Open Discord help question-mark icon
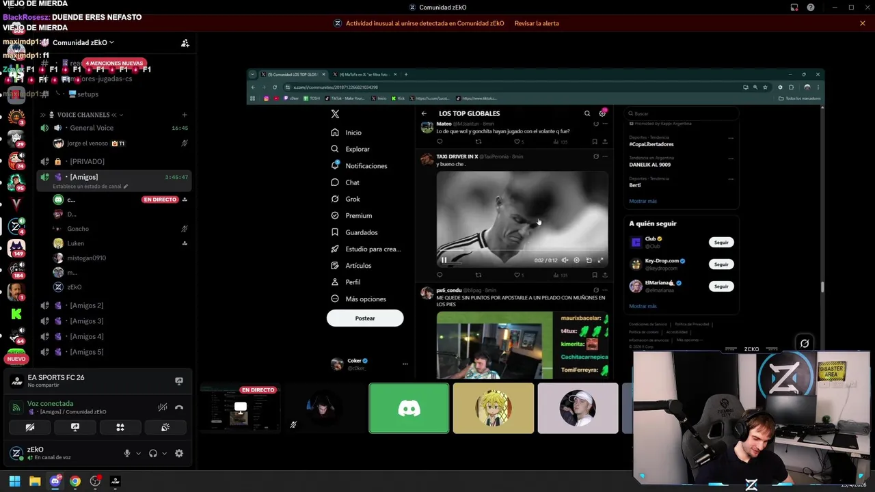 tap(811, 8)
